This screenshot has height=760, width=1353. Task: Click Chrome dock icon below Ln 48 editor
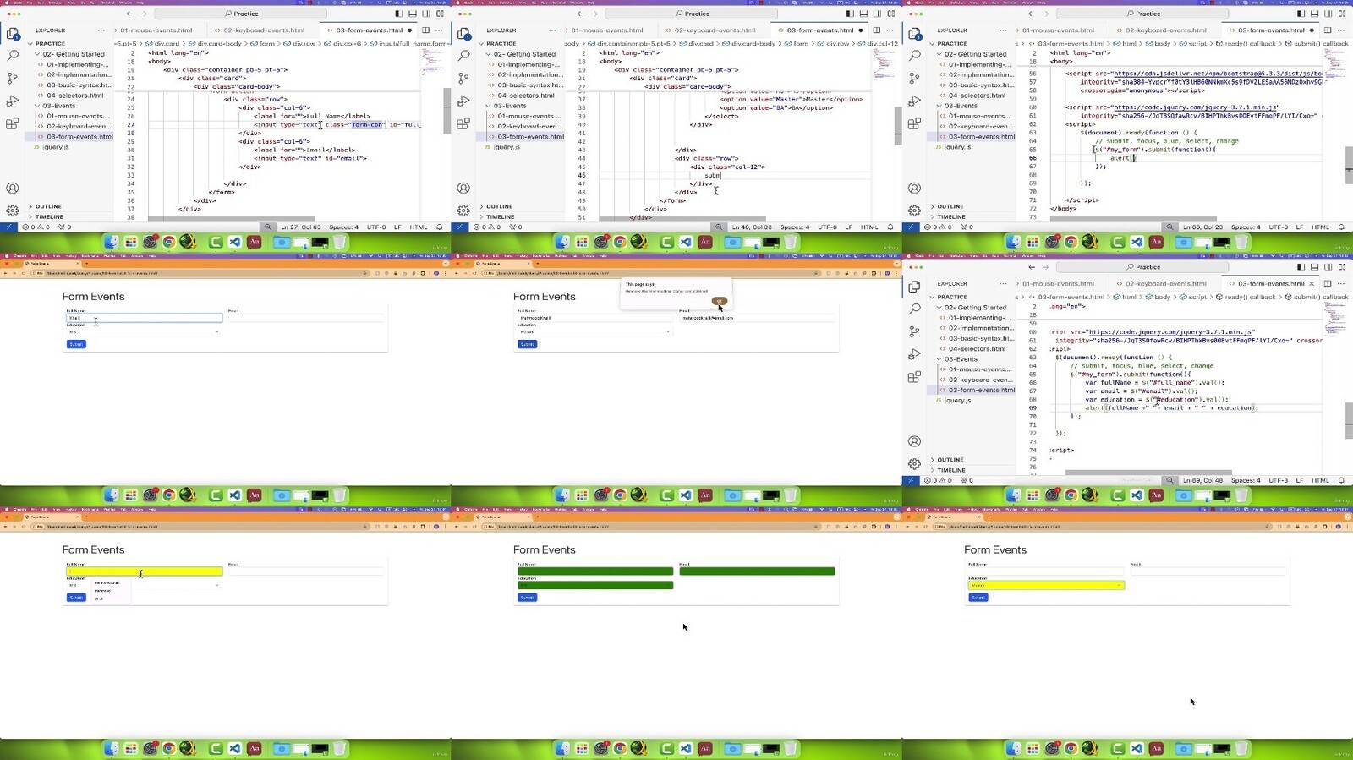pos(620,242)
